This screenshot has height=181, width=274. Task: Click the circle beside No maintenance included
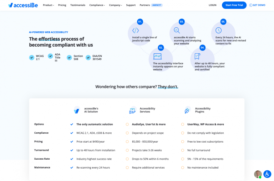coord(183,167)
